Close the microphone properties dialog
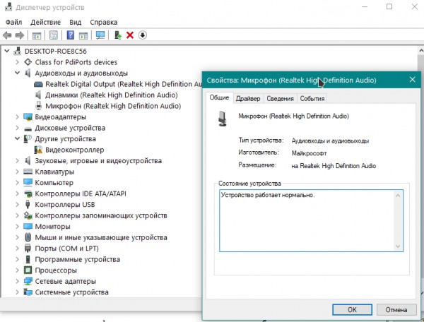 pyautogui.click(x=412, y=79)
